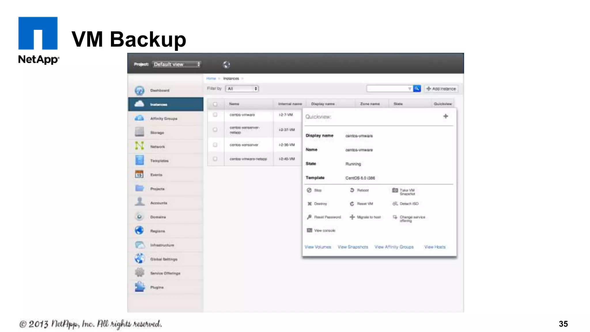Open Accounts in the sidebar

[x=166, y=203]
